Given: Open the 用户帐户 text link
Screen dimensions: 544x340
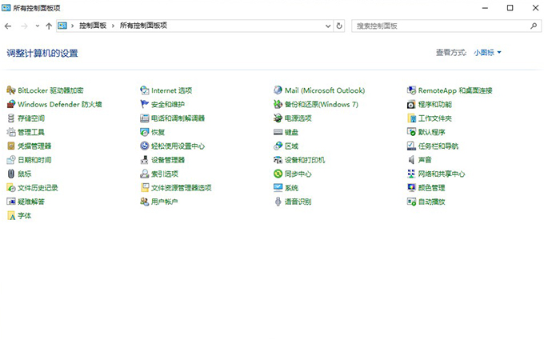Looking at the screenshot, I should point(165,202).
